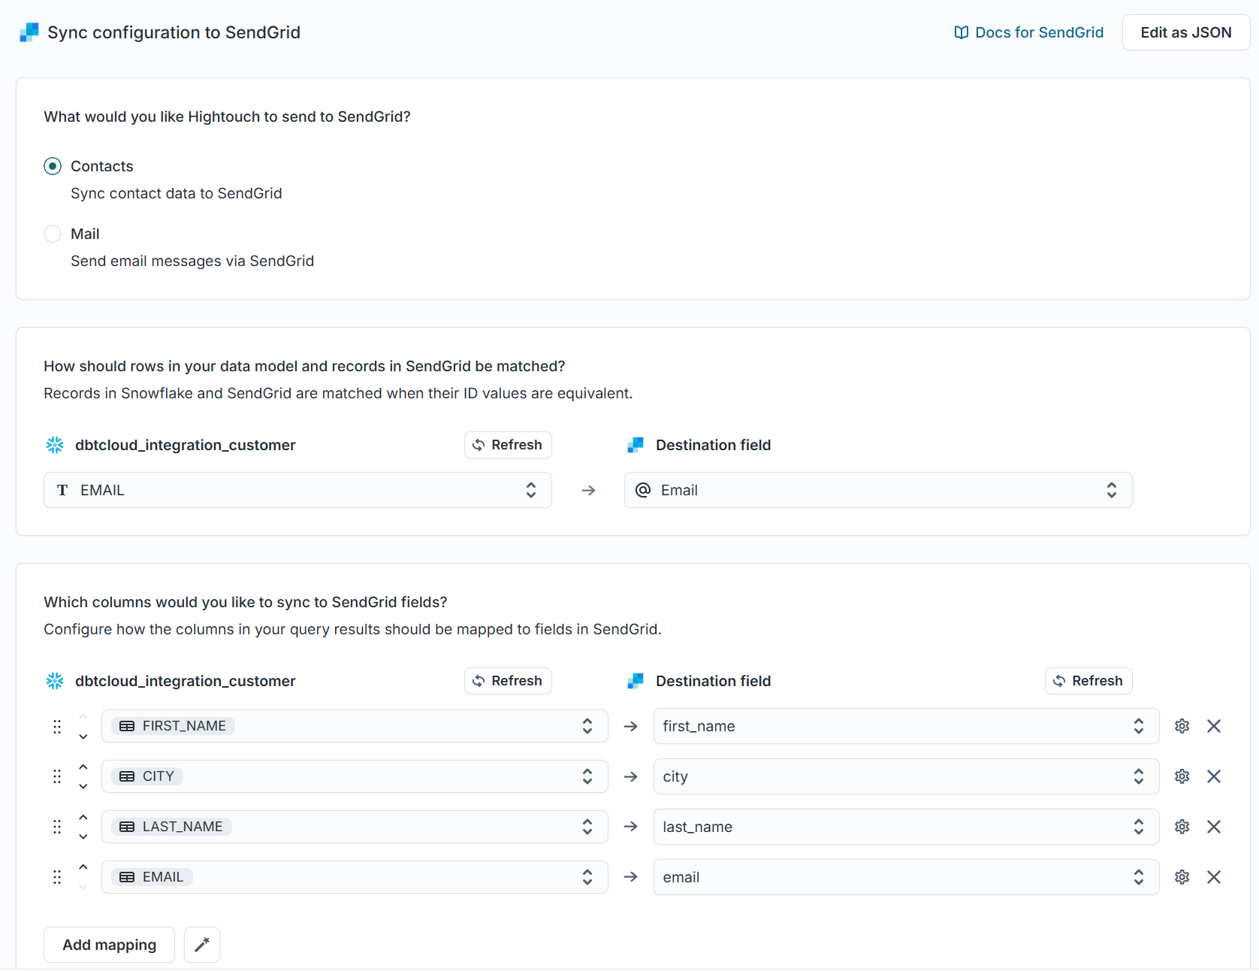Move CITY mapping up one row
The image size is (1259, 971).
[83, 767]
